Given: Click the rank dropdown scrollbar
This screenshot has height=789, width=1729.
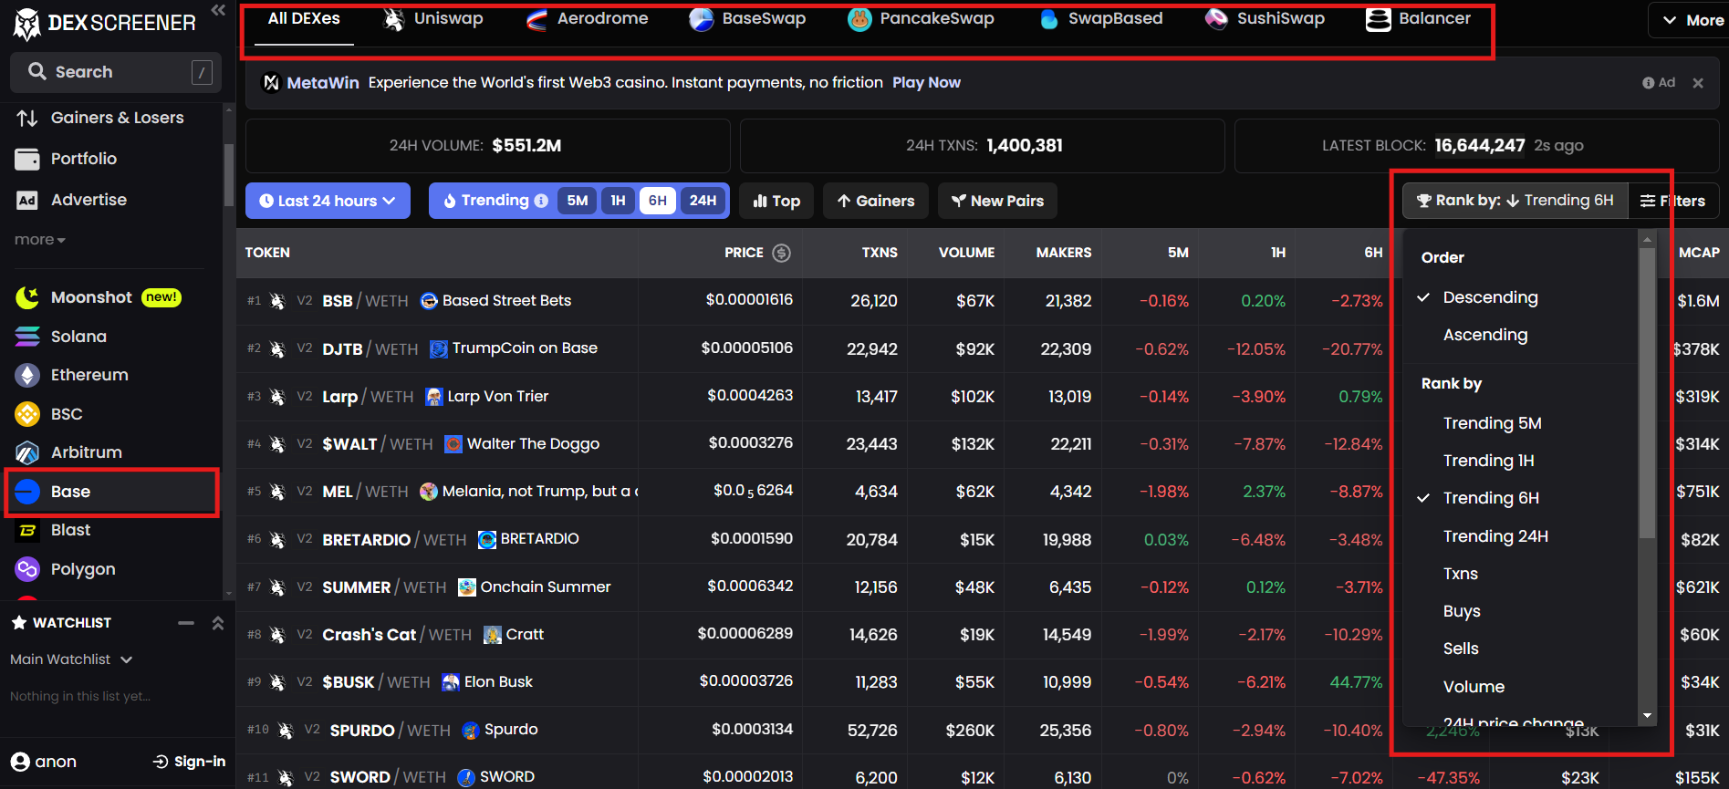Looking at the screenshot, I should pos(1647,392).
